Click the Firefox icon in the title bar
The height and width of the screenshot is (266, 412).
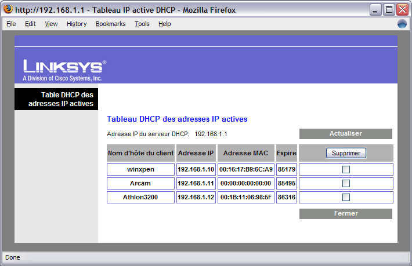[8, 9]
